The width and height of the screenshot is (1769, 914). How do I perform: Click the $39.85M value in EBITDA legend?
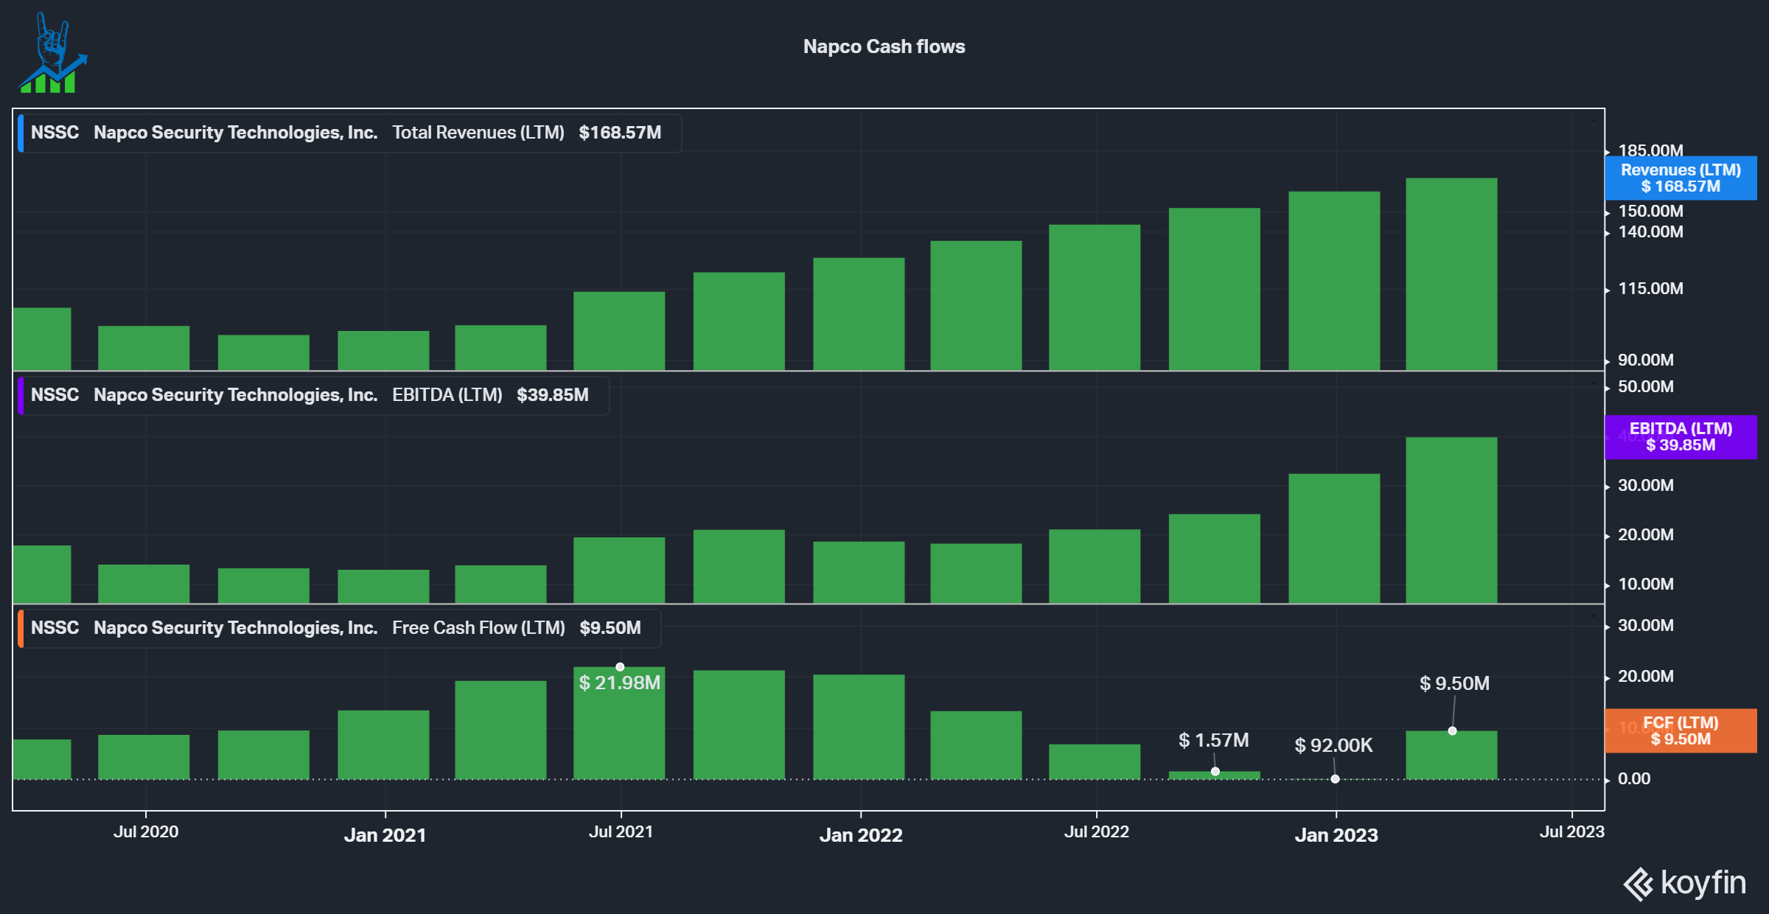pyautogui.click(x=553, y=395)
